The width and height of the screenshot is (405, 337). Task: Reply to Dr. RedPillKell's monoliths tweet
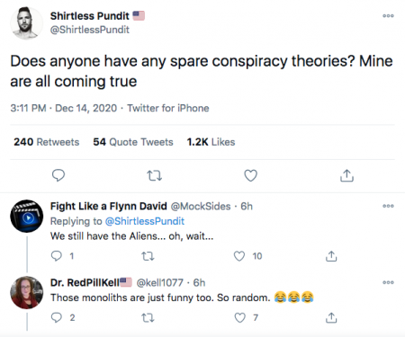[57, 317]
